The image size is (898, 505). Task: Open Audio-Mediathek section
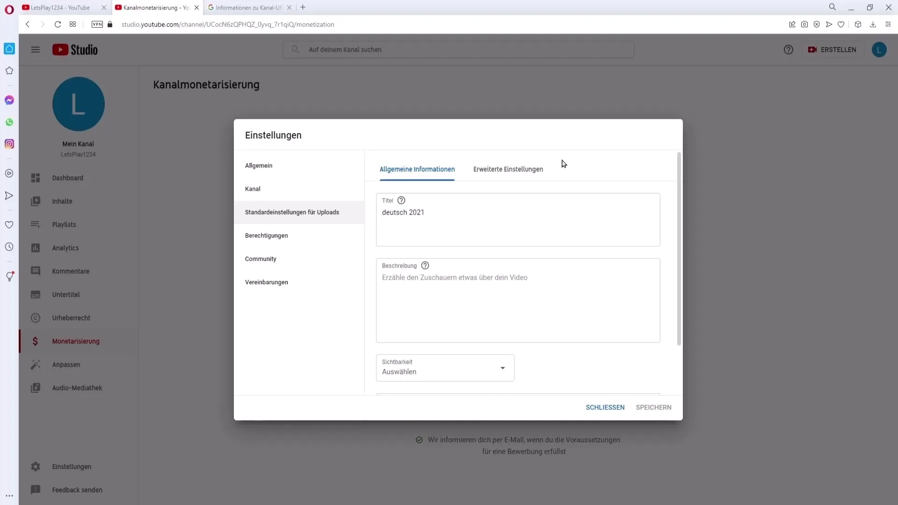[x=77, y=388]
